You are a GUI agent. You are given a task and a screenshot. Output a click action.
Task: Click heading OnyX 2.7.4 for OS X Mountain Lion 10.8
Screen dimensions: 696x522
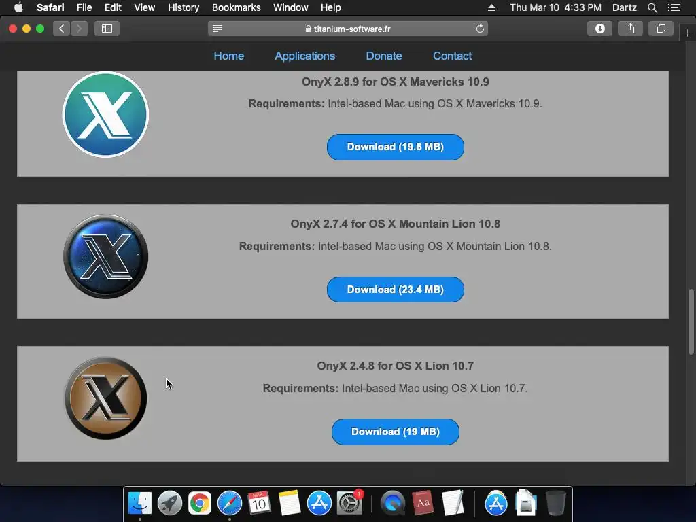tap(396, 224)
